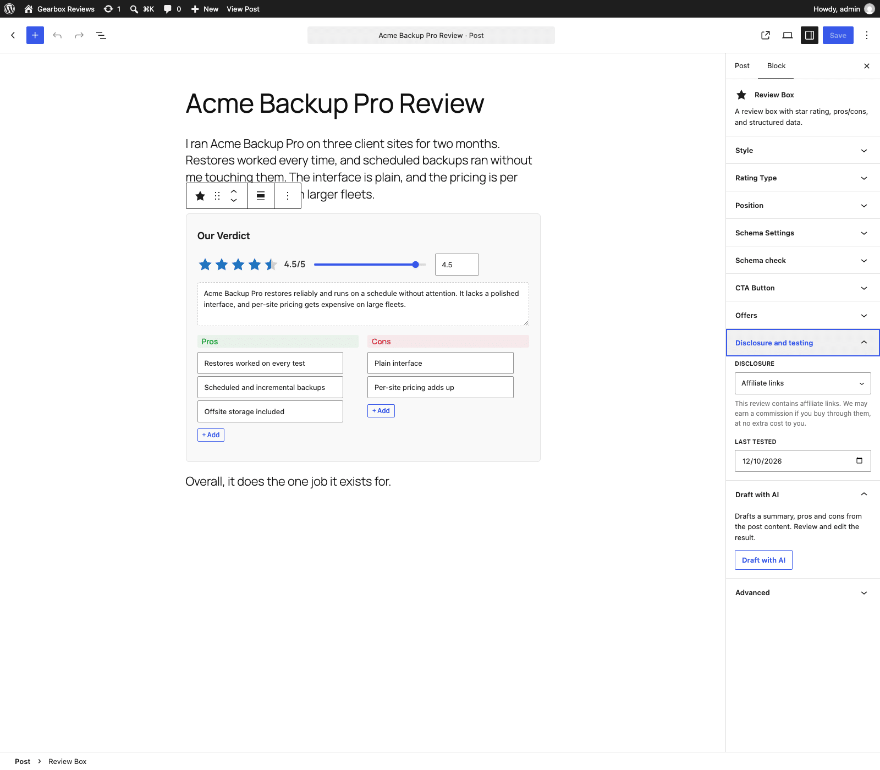Open the updates icon in admin bar
Viewport: 880px width, 770px height.
[108, 9]
